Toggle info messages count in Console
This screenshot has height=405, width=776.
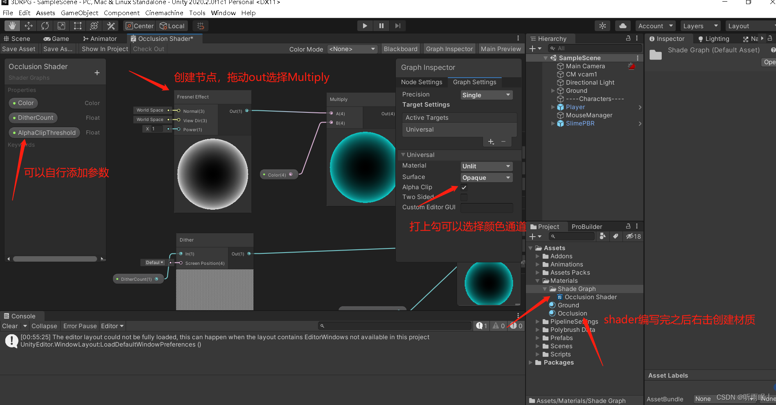coord(482,326)
